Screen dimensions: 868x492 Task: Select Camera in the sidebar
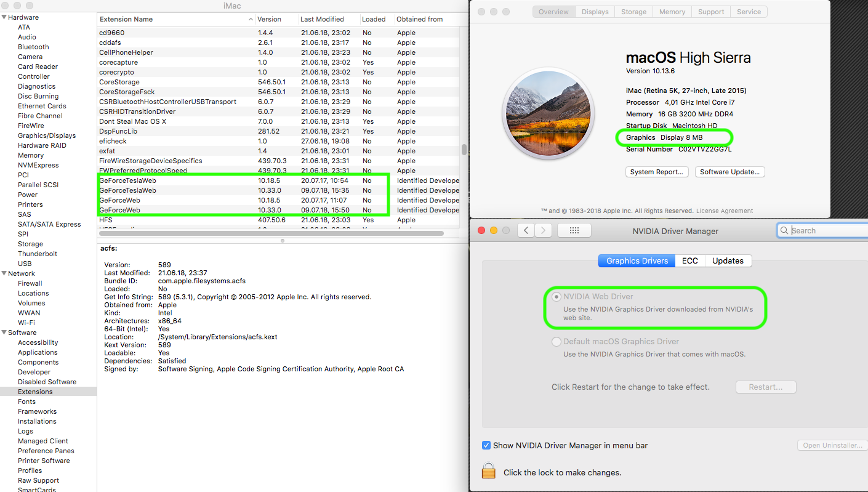click(x=30, y=57)
